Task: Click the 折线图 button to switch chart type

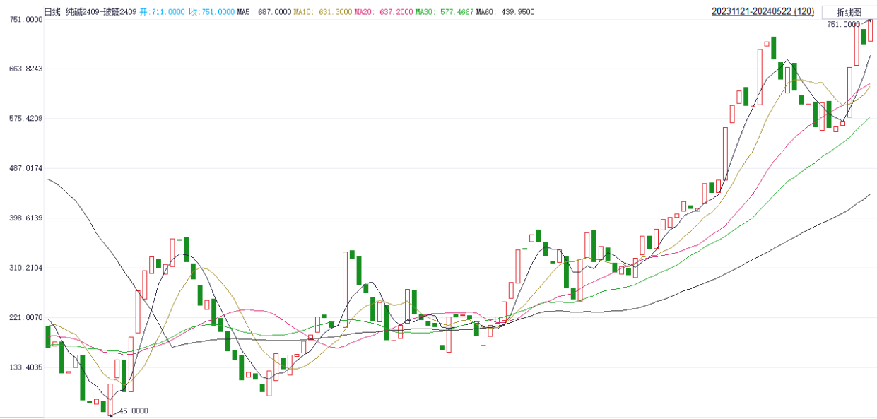Action: point(849,12)
